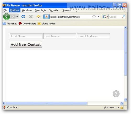This screenshot has height=114, width=131.
Task: Expand the address bar URL history dropdown
Action: pyautogui.click(x=98, y=17)
